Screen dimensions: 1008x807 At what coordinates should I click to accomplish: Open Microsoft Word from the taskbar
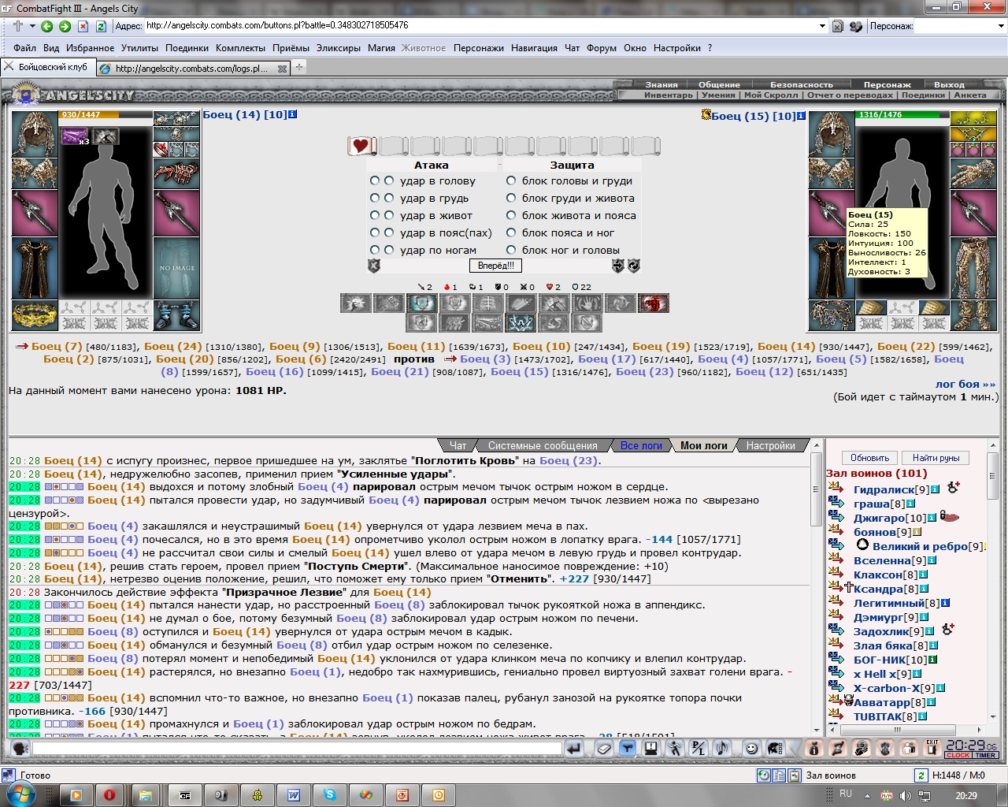(293, 795)
